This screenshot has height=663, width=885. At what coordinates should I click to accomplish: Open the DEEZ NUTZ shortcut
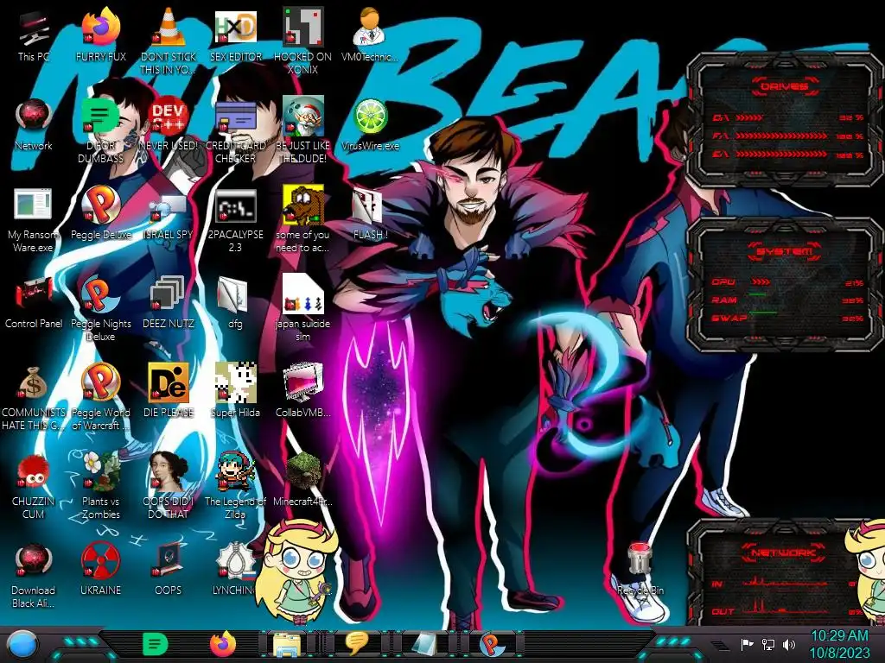168,302
